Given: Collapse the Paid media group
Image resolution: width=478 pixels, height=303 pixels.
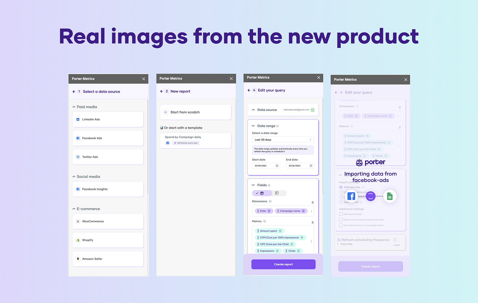Looking at the screenshot, I should [x=74, y=107].
